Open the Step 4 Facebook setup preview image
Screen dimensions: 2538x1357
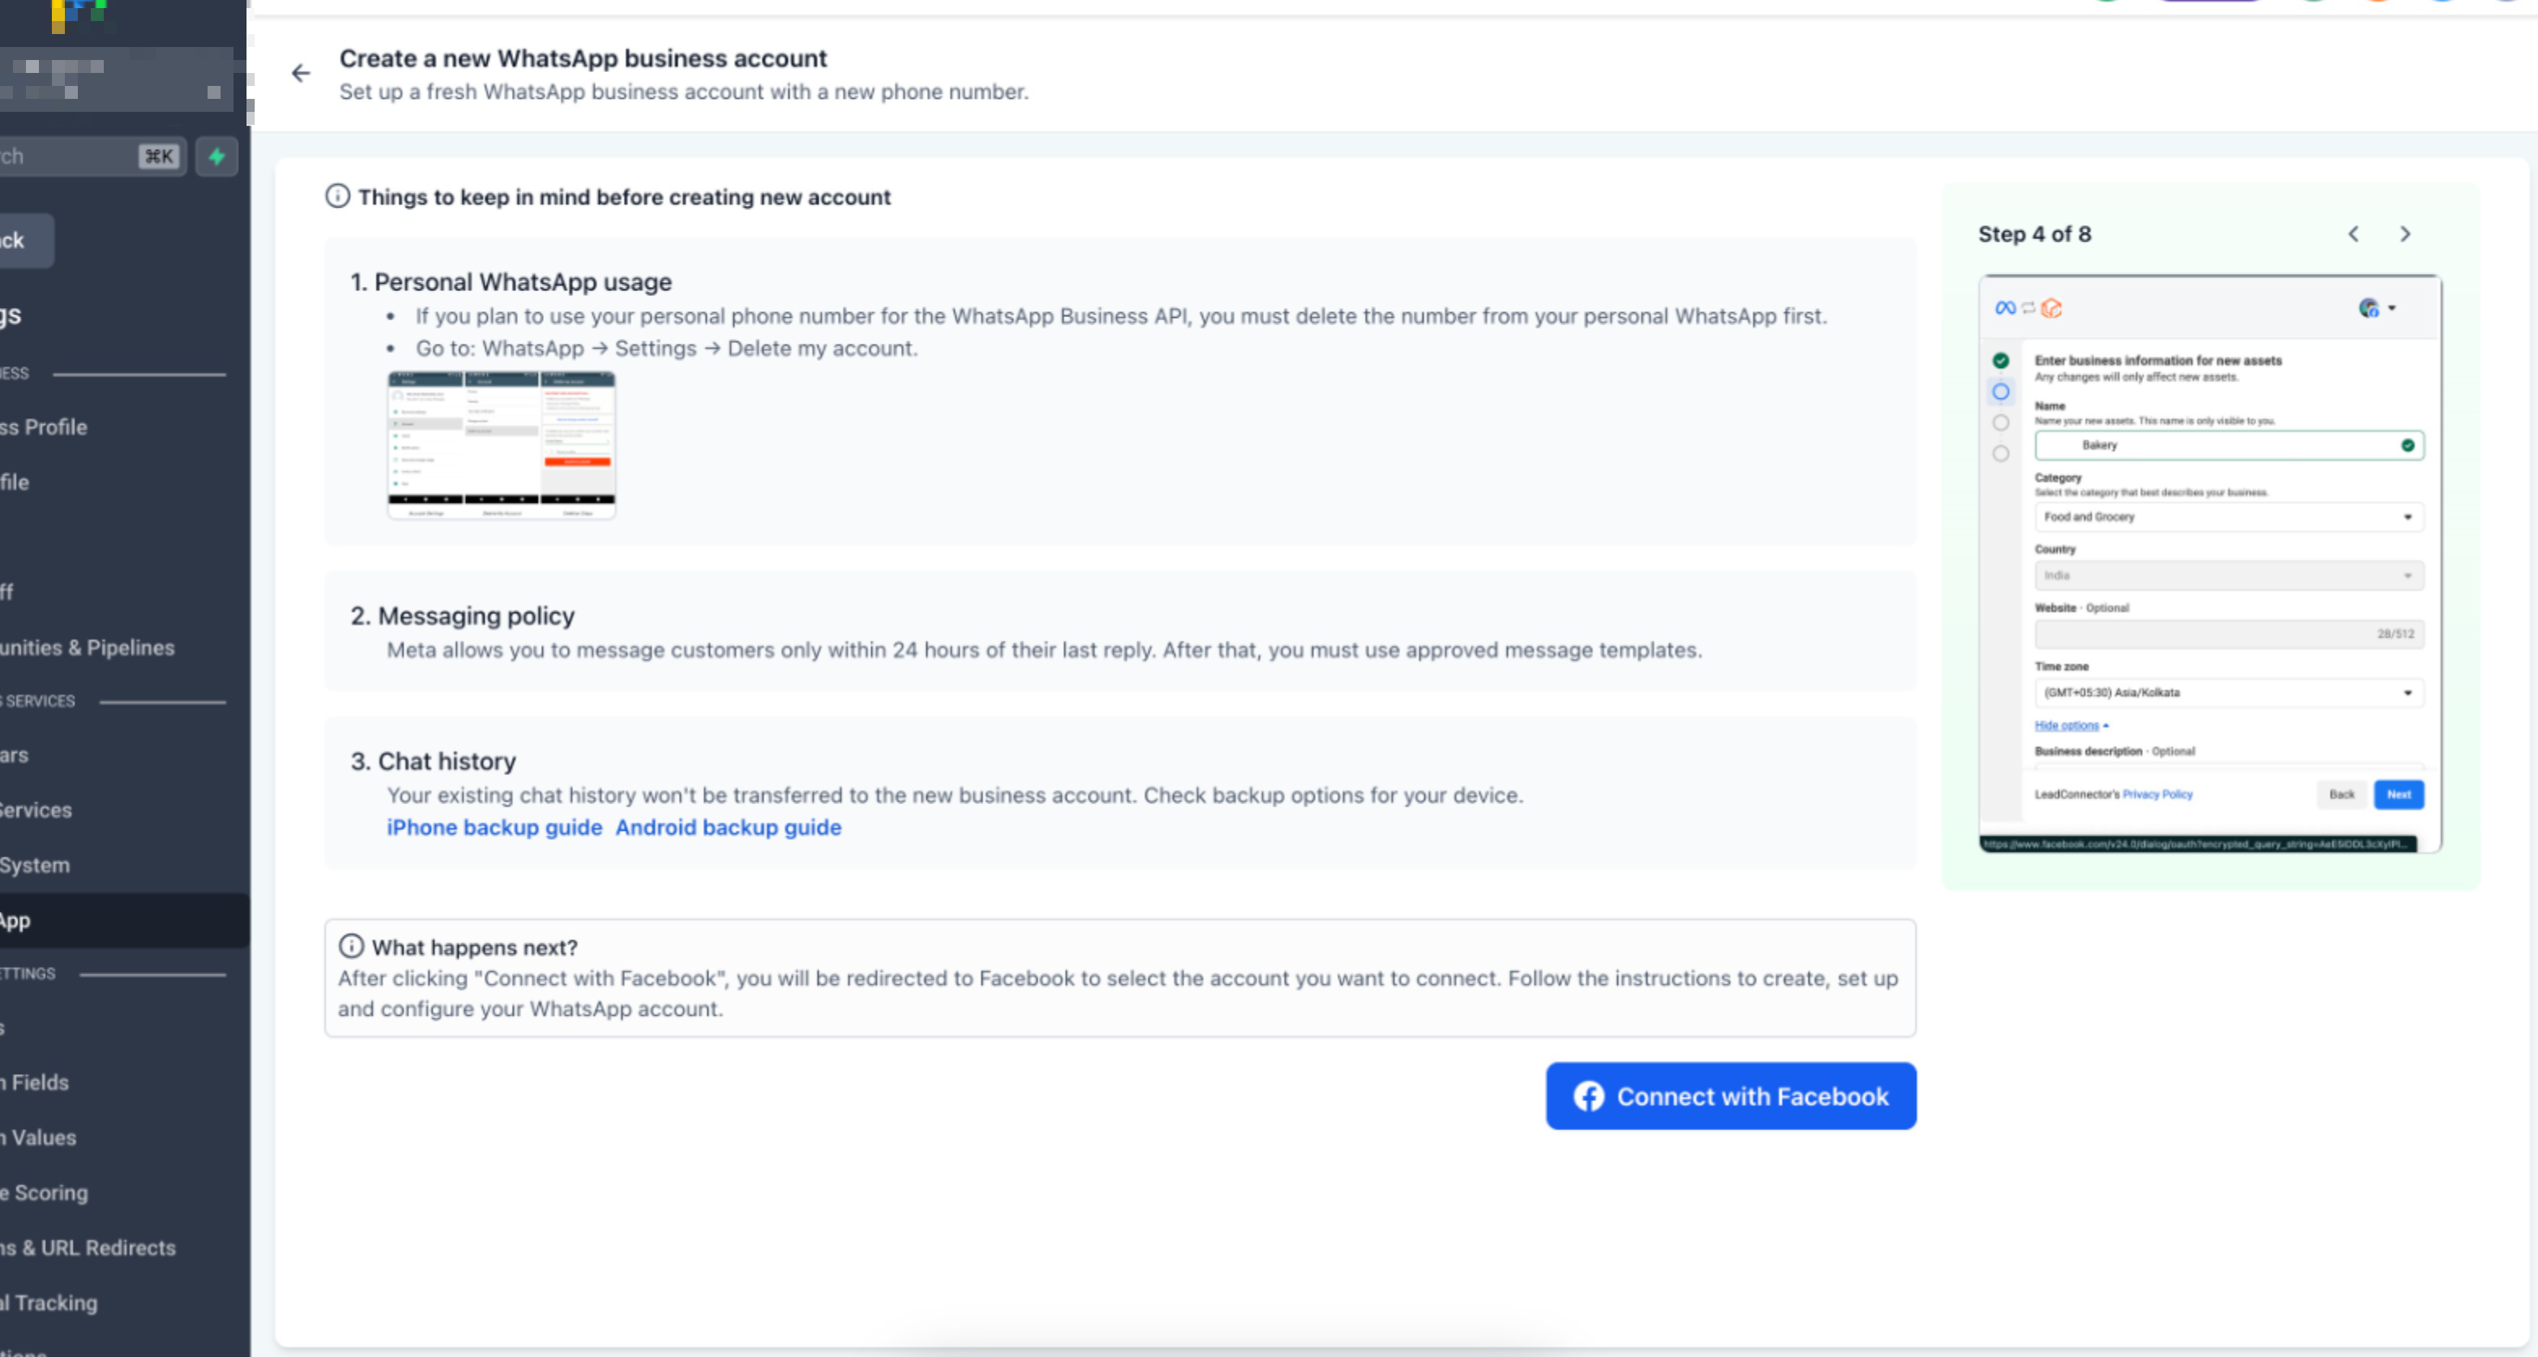coord(2210,563)
